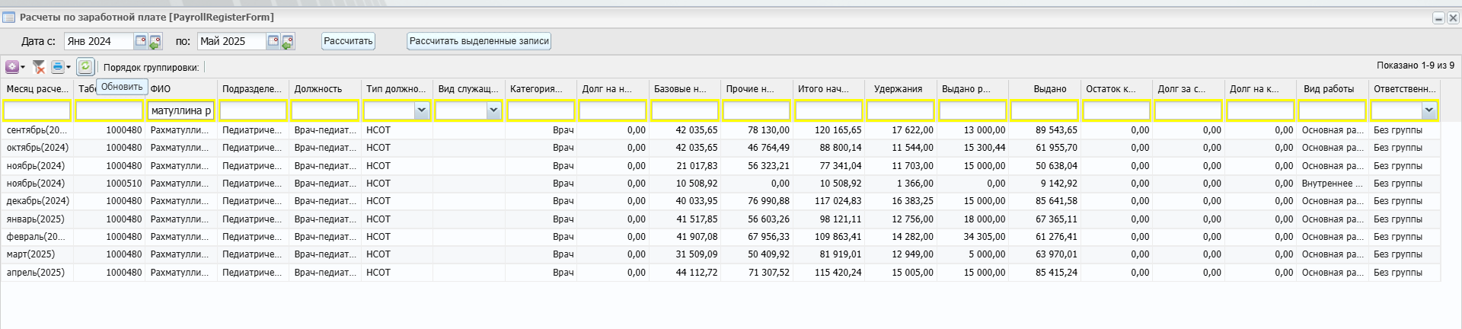Image resolution: width=1462 pixels, height=329 pixels.
Task: Open Ответственный filter dropdown
Action: pyautogui.click(x=1428, y=110)
